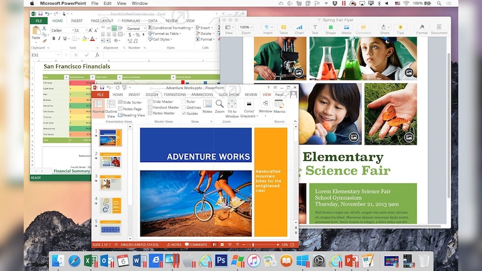
Task: Click Insert in Excel Cells group
Action: (203, 27)
